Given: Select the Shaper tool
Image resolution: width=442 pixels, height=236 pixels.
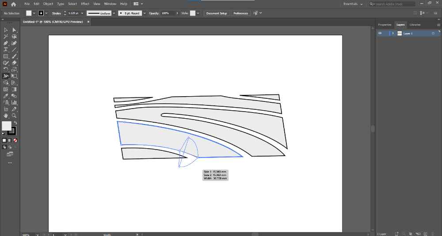Looking at the screenshot, I should pyautogui.click(x=6, y=63).
